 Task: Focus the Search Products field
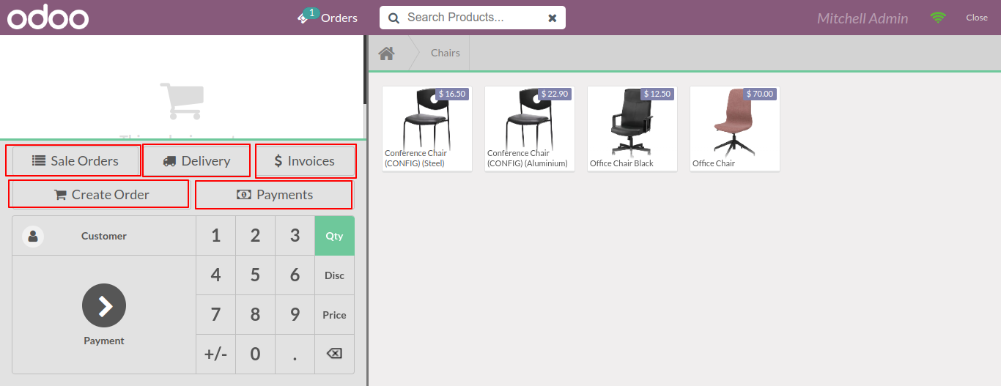pos(472,18)
